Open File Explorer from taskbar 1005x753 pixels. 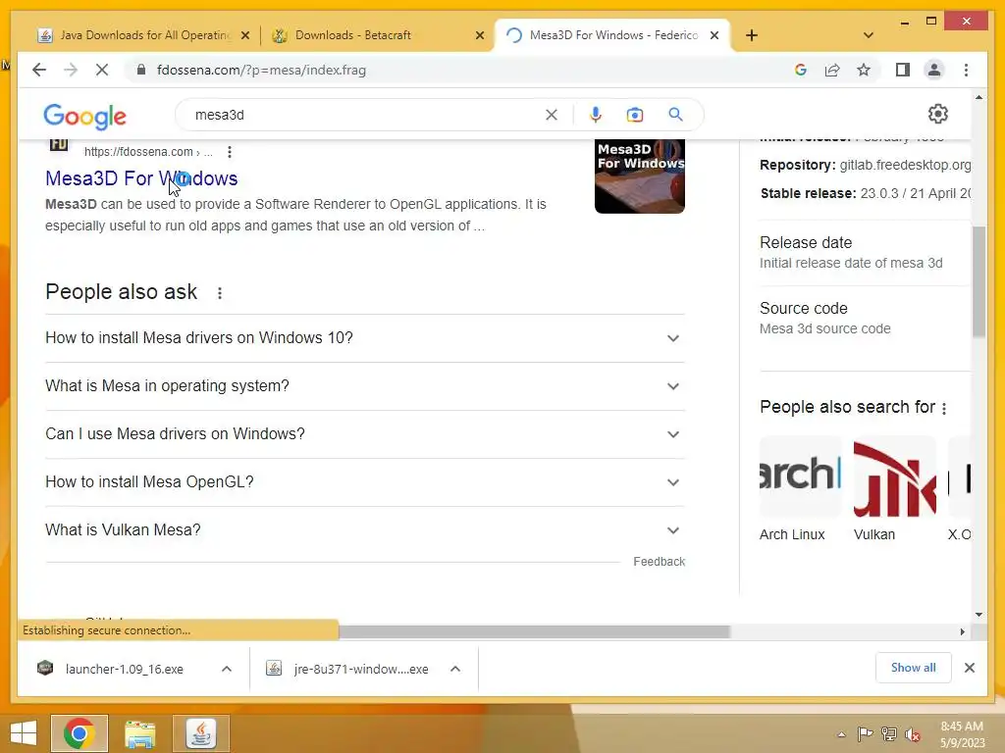(x=140, y=733)
